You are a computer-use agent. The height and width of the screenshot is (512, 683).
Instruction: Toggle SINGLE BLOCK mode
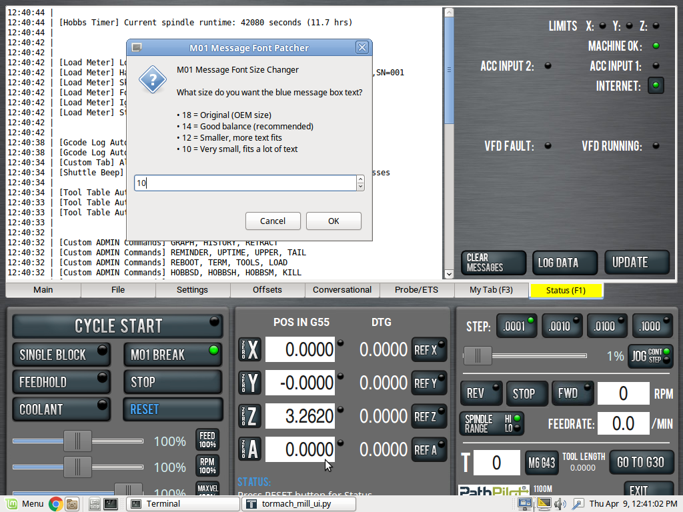(61, 355)
